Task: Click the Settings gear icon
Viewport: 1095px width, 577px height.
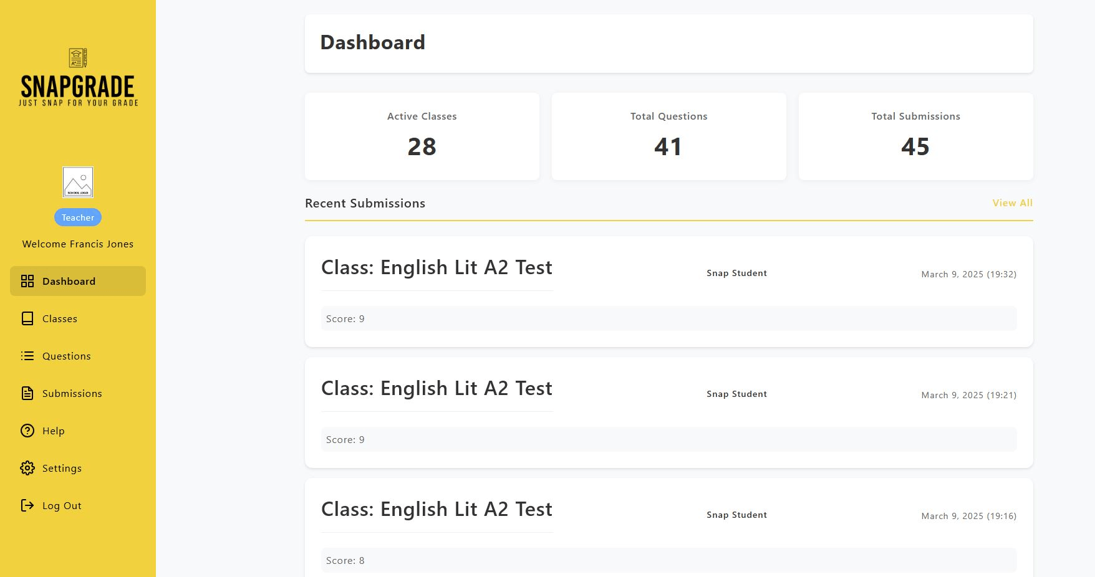Action: pyautogui.click(x=27, y=468)
